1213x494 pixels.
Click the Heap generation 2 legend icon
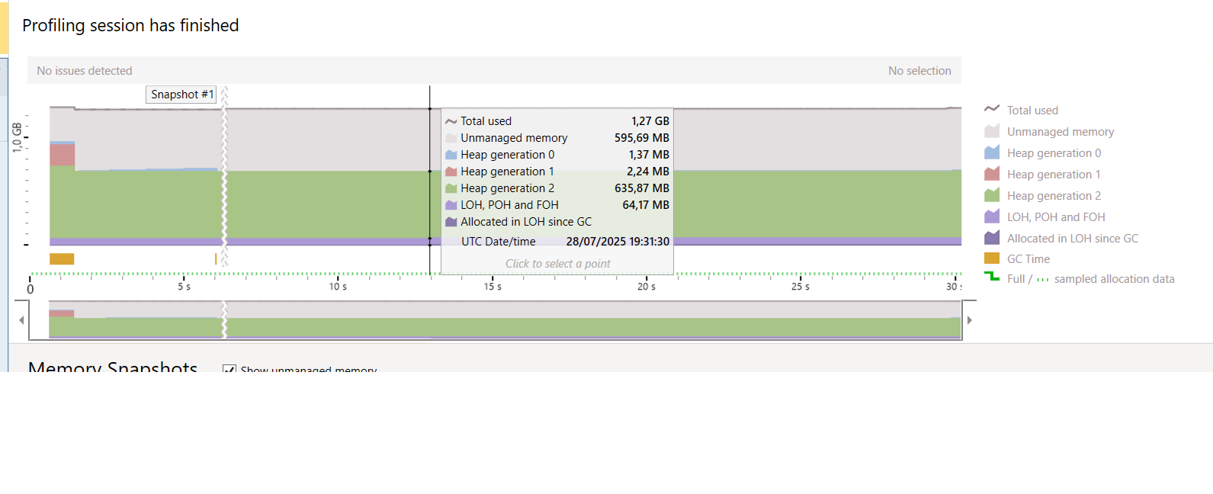(x=991, y=195)
